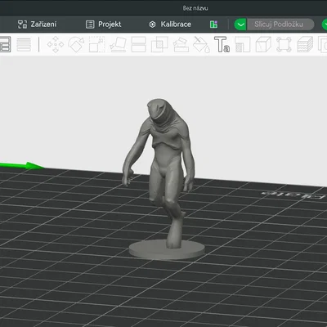Click the stacked-panels icon beside layer-lines icon
327x327 pixels.
pyautogui.click(x=5, y=44)
